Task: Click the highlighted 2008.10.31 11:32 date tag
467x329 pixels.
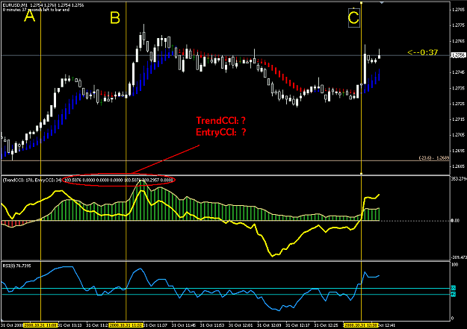Action: (126, 325)
